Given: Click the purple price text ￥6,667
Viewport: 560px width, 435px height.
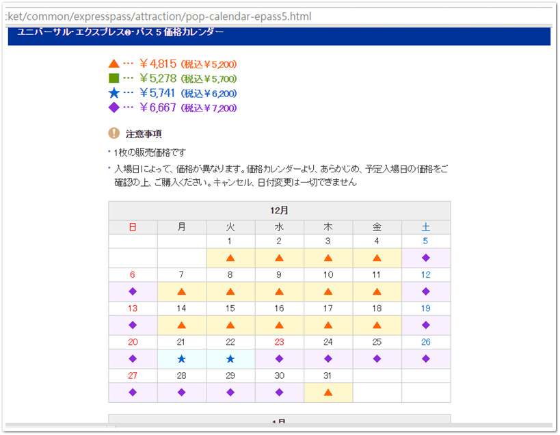Looking at the screenshot, I should coord(158,107).
